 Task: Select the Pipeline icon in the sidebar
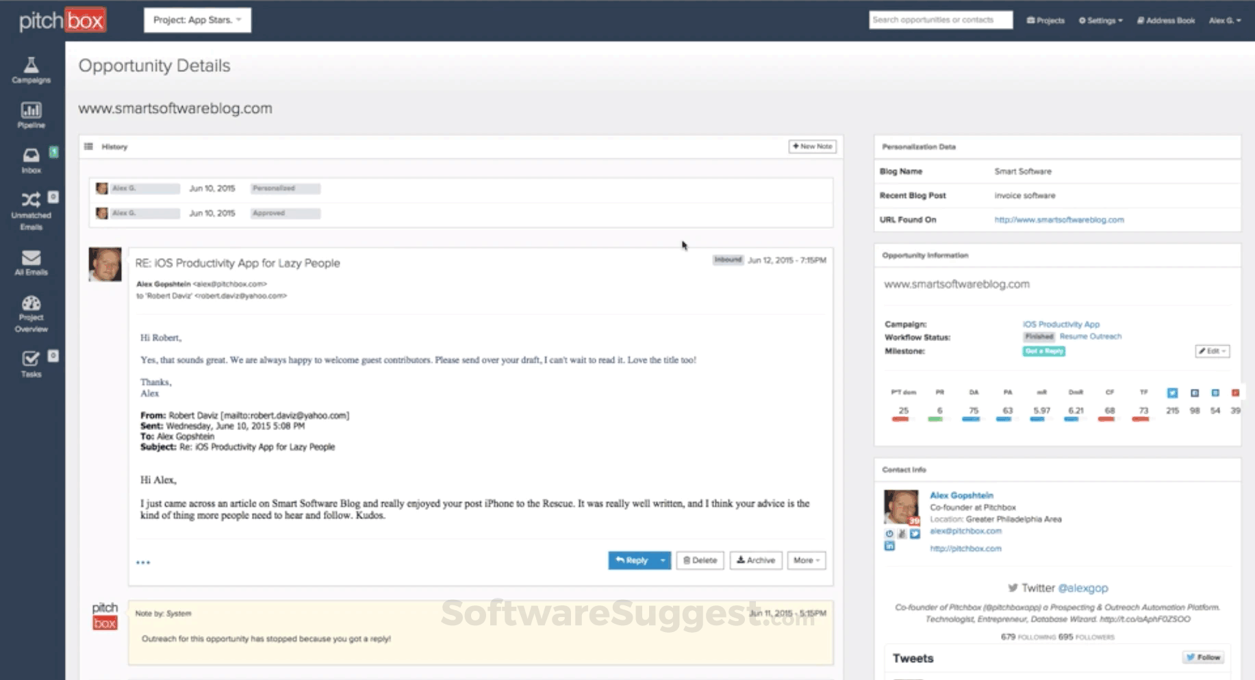pyautogui.click(x=31, y=114)
